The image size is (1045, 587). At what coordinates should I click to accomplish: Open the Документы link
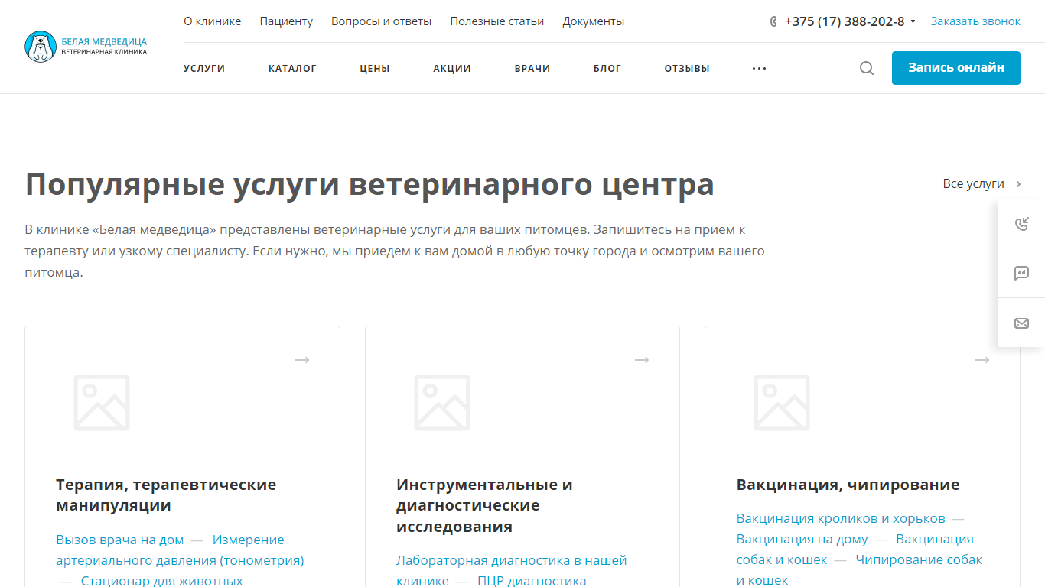594,21
